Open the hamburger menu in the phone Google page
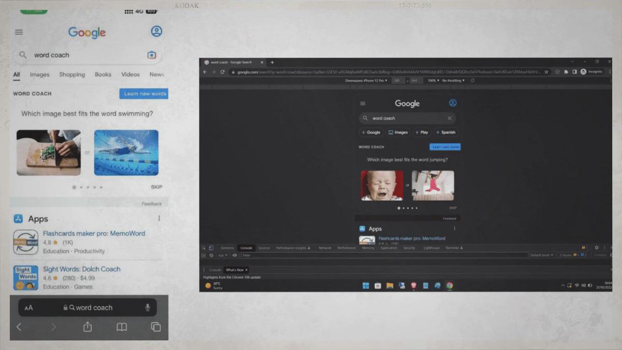Viewport: 622px width, 350px height. tap(19, 32)
